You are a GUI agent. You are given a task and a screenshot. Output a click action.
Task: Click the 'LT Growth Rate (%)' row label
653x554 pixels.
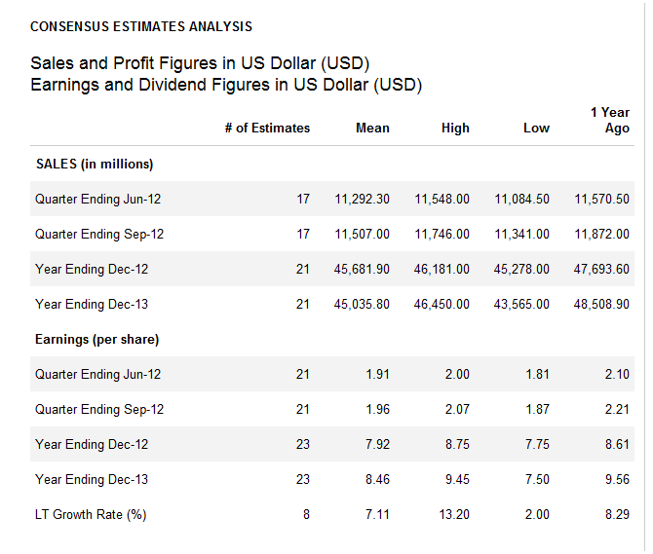pyautogui.click(x=91, y=514)
